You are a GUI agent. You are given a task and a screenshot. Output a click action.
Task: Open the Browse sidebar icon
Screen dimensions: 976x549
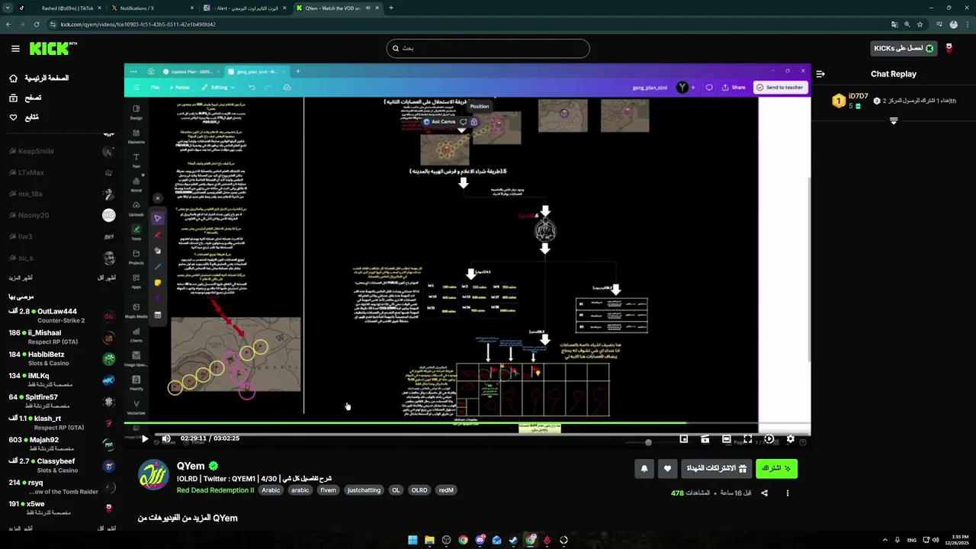[13, 98]
